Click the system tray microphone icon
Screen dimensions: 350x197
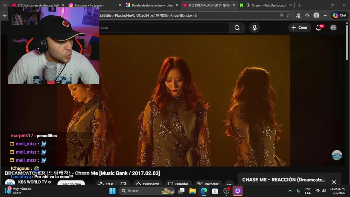pos(298,191)
